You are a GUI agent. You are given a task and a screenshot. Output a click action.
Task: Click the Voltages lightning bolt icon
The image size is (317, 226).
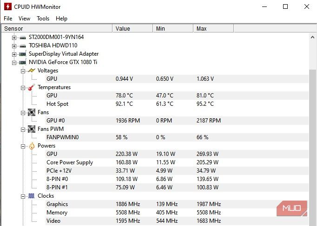coord(32,71)
